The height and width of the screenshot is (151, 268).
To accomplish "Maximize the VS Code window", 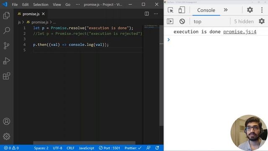I will click(x=143, y=5).
